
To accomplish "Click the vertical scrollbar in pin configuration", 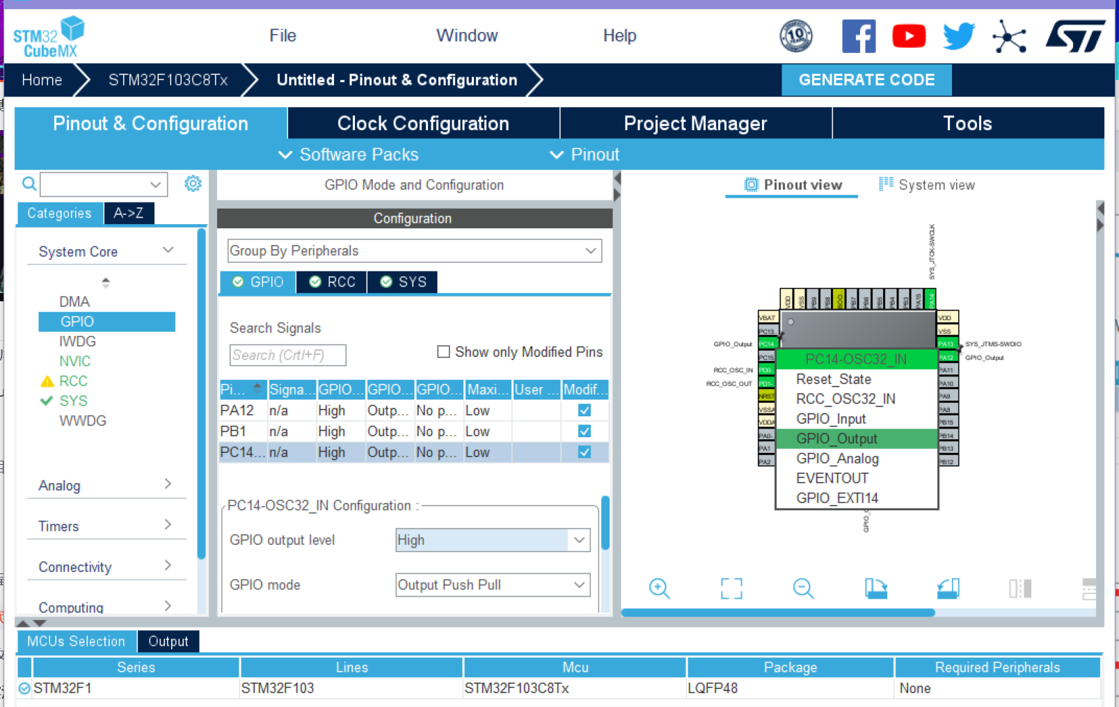I will click(605, 523).
